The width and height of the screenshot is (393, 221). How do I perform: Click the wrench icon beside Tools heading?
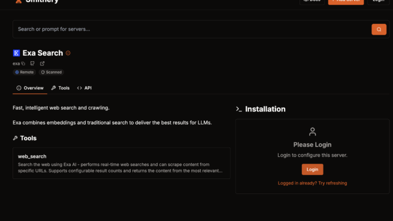coord(16,138)
